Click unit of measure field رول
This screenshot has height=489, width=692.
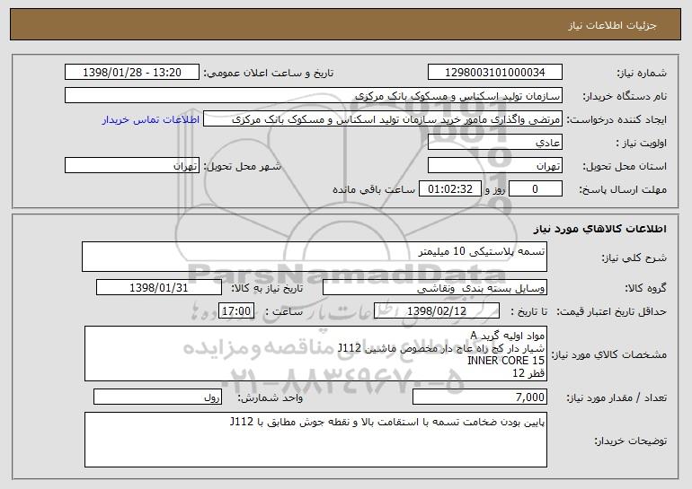(x=157, y=397)
